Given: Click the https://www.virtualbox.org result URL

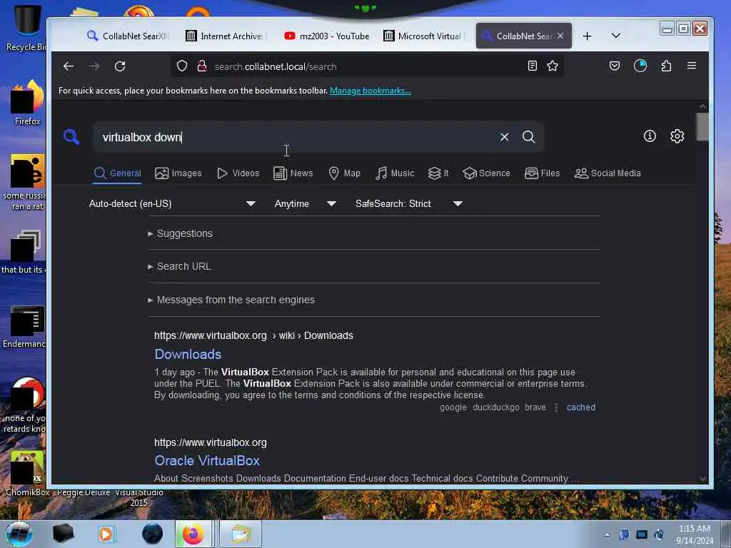Looking at the screenshot, I should [x=211, y=442].
